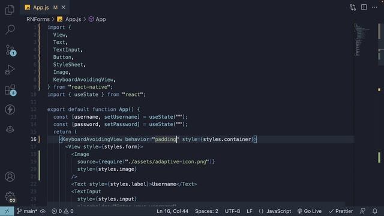This screenshot has width=384, height=216.
Task: Close the App.js tab
Action: pyautogui.click(x=64, y=7)
